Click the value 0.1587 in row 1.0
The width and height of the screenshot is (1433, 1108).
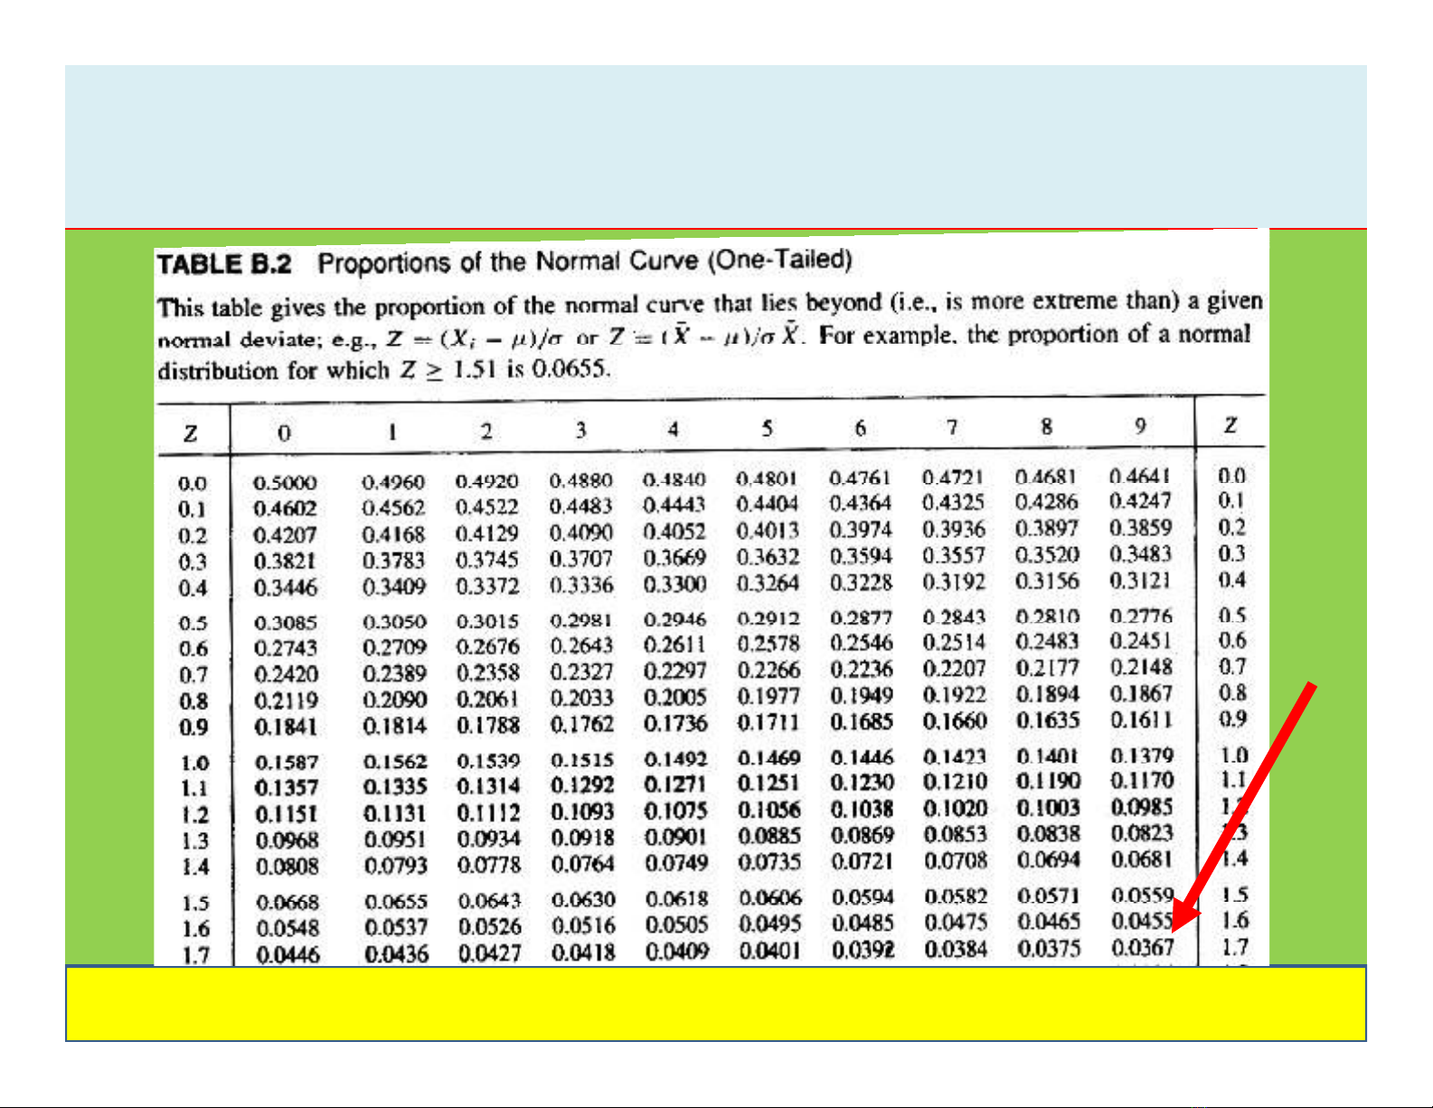[287, 762]
